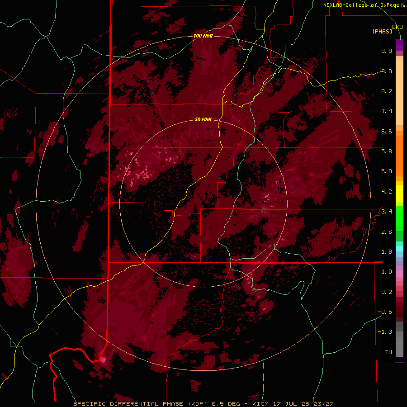
Task: Click the 4.2 legend value
Action: (387, 192)
